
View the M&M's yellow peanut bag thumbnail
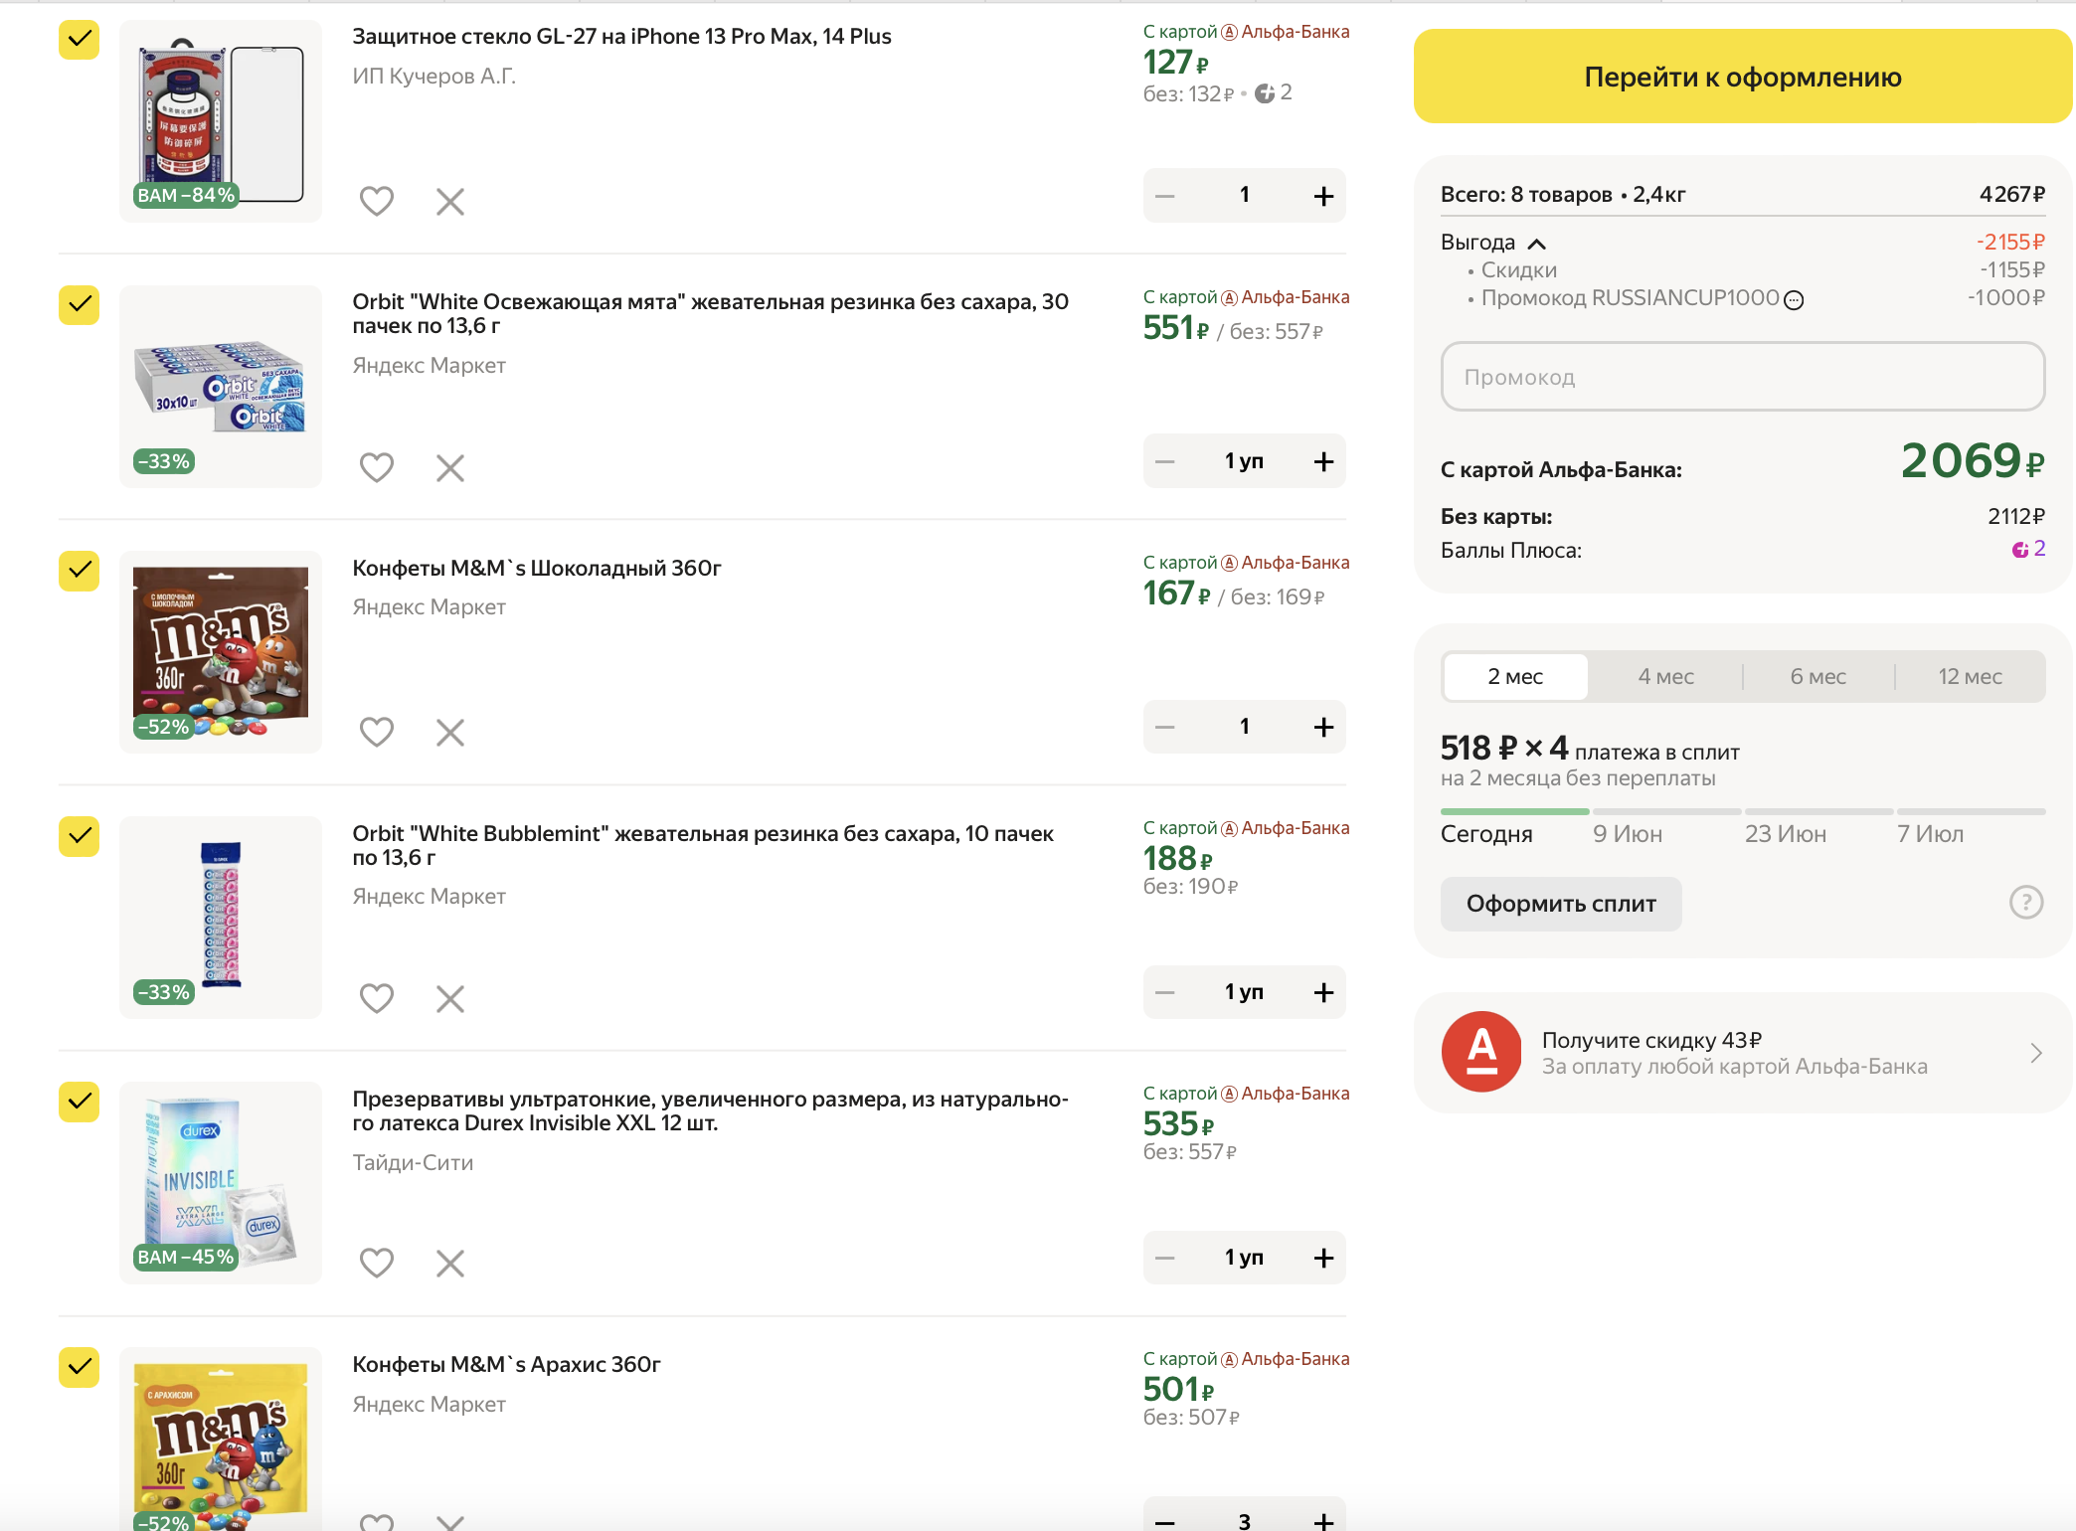(x=221, y=1440)
